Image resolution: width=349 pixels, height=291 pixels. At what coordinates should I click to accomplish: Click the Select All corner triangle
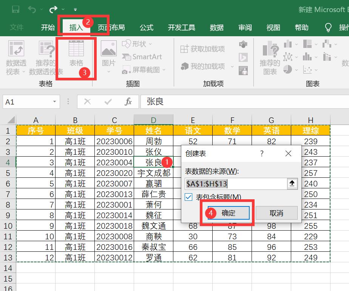11,120
